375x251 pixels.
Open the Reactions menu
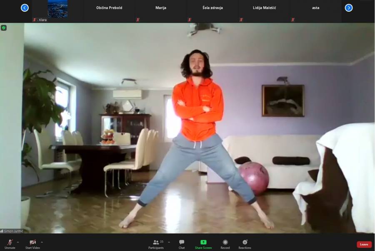[245, 244]
